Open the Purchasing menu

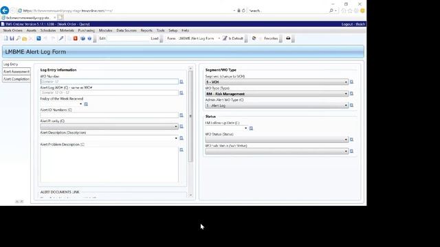click(x=86, y=30)
